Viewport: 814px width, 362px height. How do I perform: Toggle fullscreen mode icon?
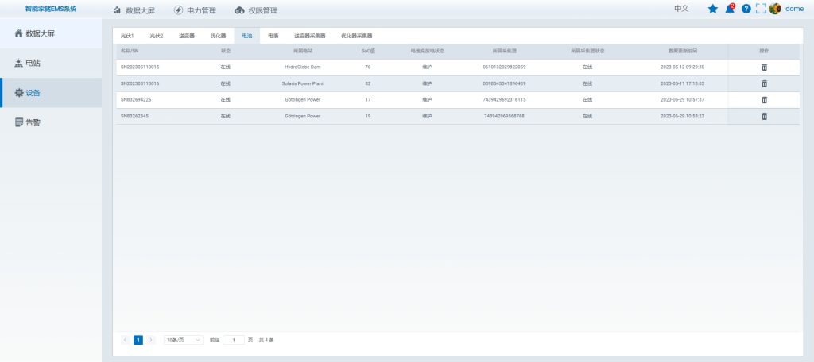click(x=760, y=9)
